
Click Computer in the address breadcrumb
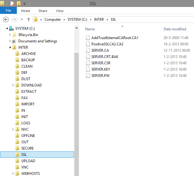tap(53, 20)
